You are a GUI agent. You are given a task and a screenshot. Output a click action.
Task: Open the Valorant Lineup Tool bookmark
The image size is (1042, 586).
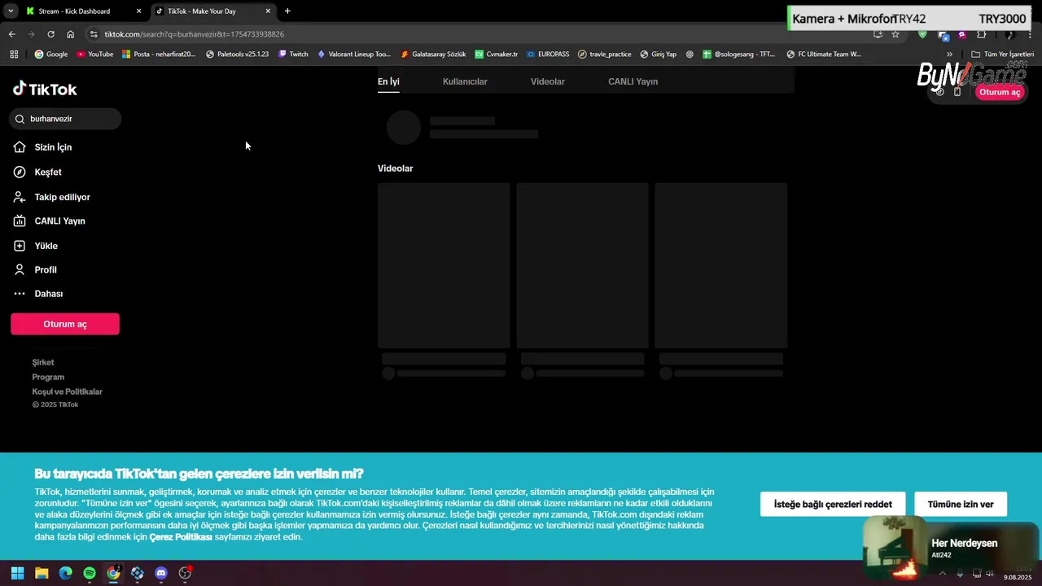point(354,55)
